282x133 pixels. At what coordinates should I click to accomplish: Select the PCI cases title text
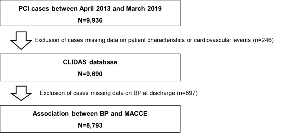tap(90, 9)
